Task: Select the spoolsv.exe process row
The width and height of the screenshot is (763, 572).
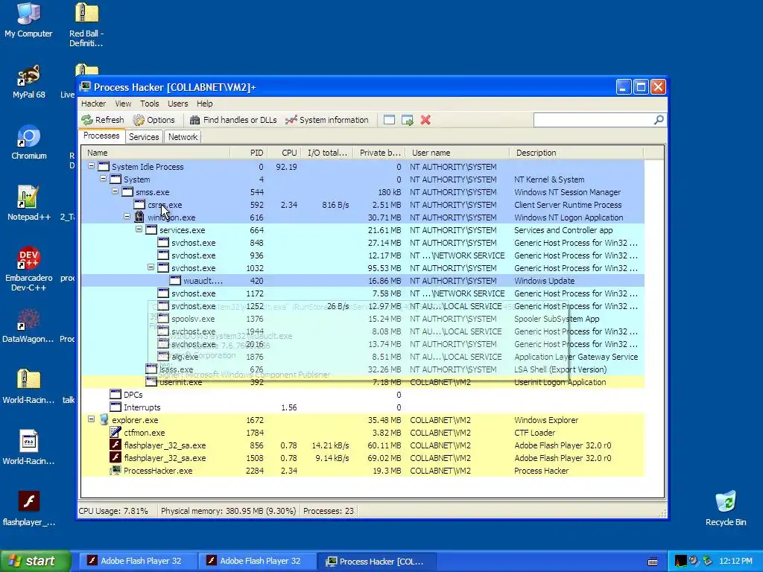Action: tap(363, 319)
